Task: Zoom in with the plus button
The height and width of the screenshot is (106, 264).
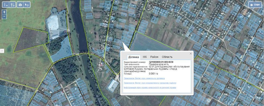Action: click(4, 12)
